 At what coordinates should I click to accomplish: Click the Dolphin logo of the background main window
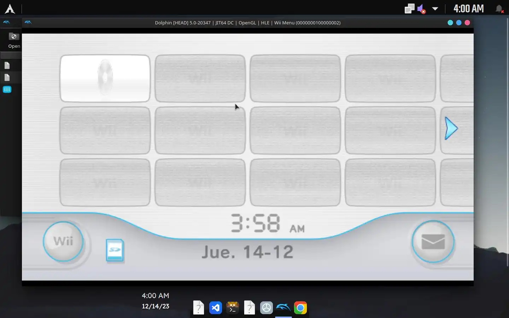(6, 22)
